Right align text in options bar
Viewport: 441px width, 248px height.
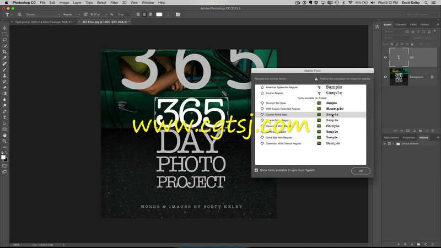pos(150,14)
